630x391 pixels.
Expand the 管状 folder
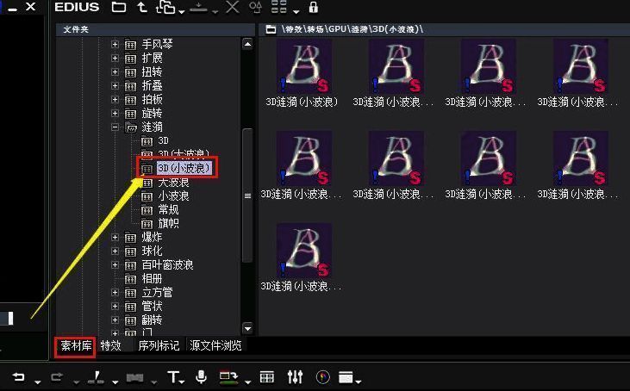[x=115, y=307]
